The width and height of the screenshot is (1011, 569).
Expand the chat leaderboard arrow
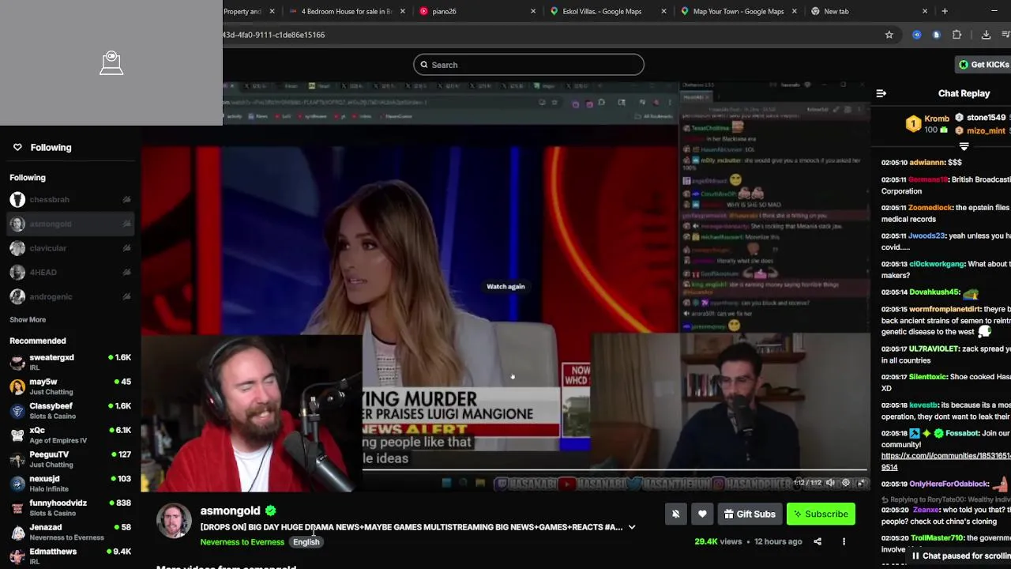[x=964, y=146]
